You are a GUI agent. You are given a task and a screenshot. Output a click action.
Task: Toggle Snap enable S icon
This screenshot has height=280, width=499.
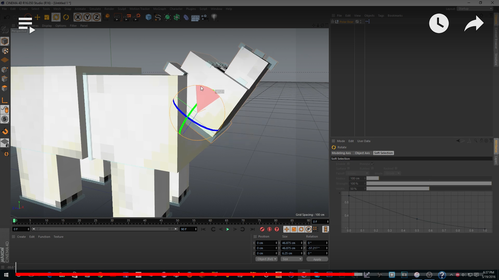tap(5, 119)
